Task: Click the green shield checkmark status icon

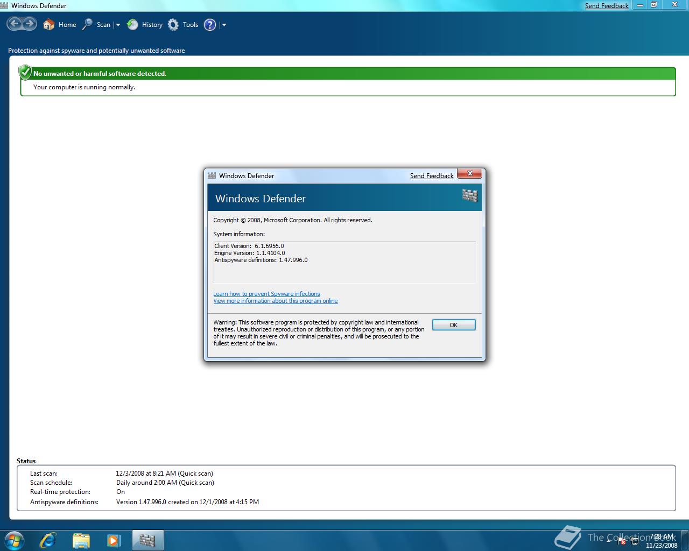Action: click(25, 72)
